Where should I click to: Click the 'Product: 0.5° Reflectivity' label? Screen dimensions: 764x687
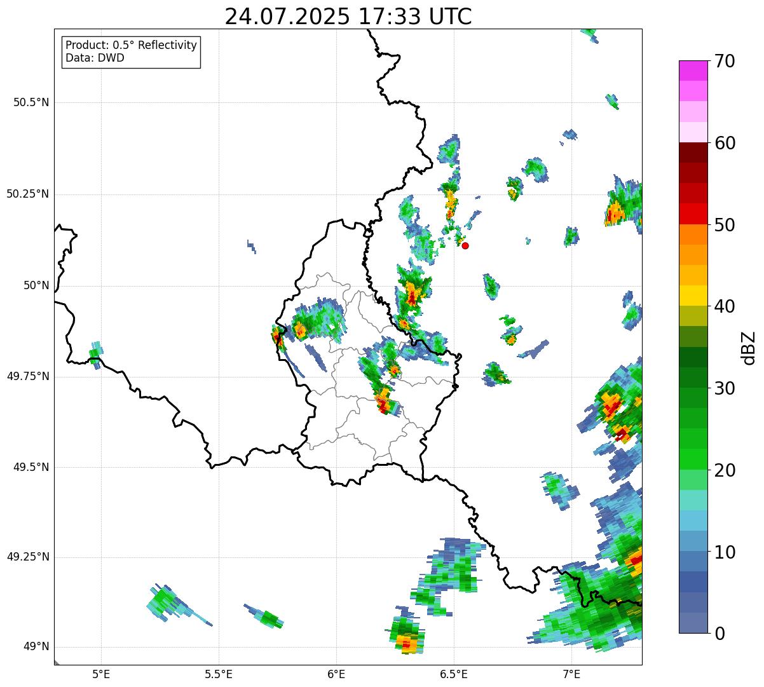[131, 46]
